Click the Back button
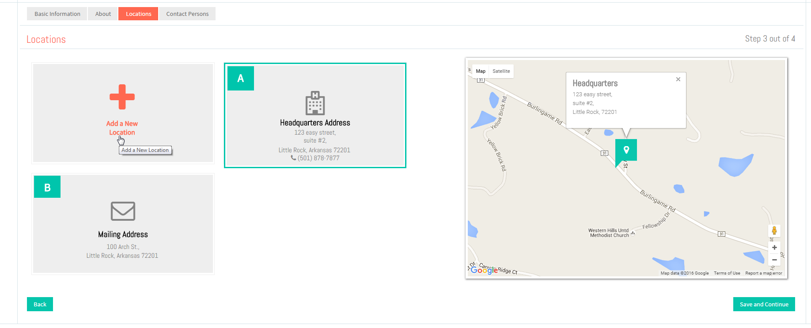Viewport: 811px width, 328px height. pos(40,304)
